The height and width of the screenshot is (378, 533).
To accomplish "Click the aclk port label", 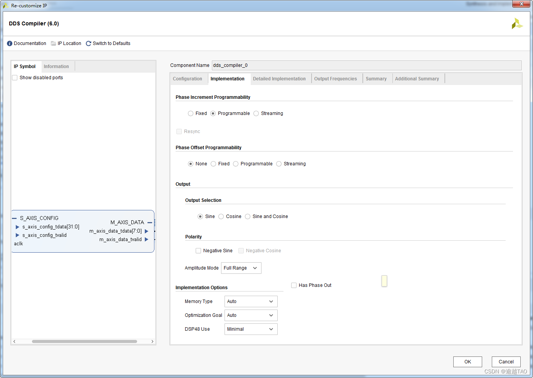I will point(18,244).
